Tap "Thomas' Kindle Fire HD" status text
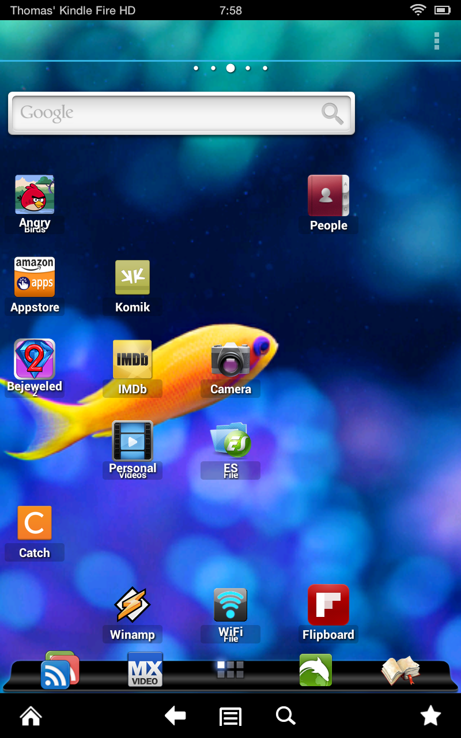Image resolution: width=461 pixels, height=738 pixels. pos(73,10)
